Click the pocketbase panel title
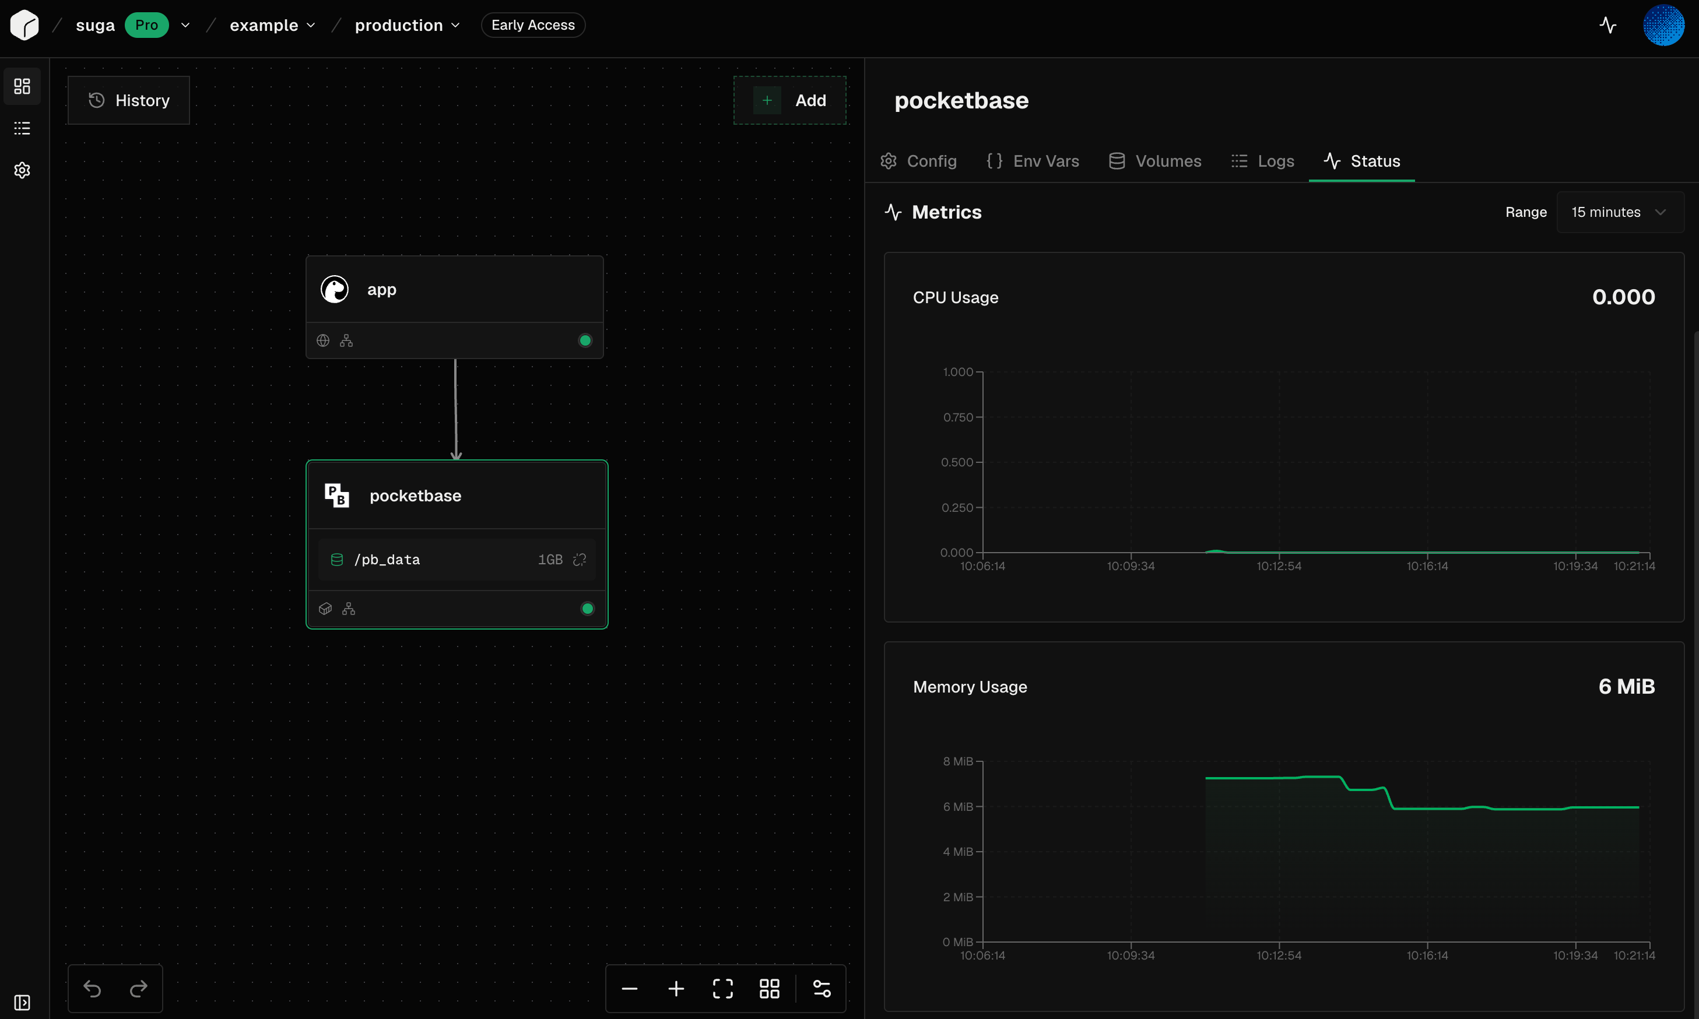 click(x=961, y=100)
